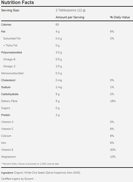The image size is (133, 182).
Task: Click the Magnesium row label
Action: [8, 157]
